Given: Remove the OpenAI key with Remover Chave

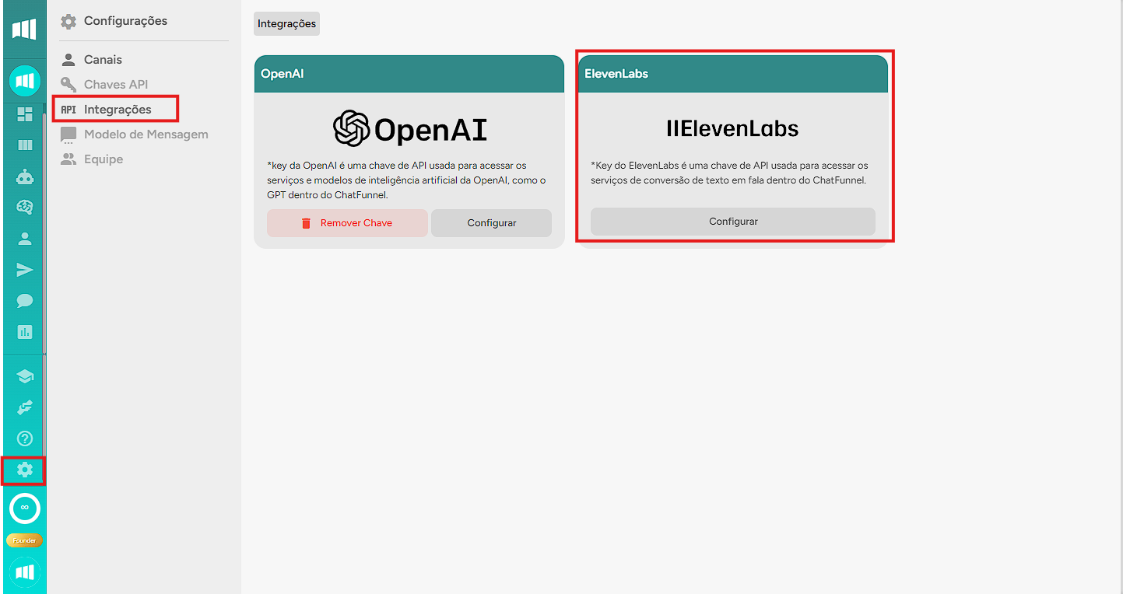Looking at the screenshot, I should [347, 223].
